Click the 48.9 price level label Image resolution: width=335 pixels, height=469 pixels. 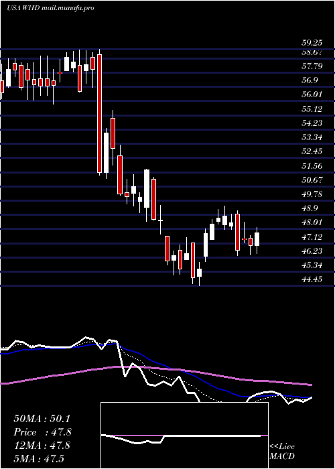310,208
